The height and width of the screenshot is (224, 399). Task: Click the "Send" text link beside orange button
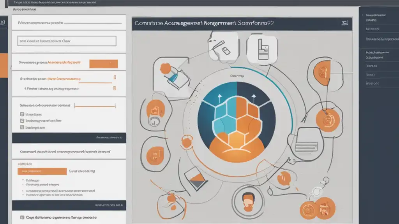(82, 171)
